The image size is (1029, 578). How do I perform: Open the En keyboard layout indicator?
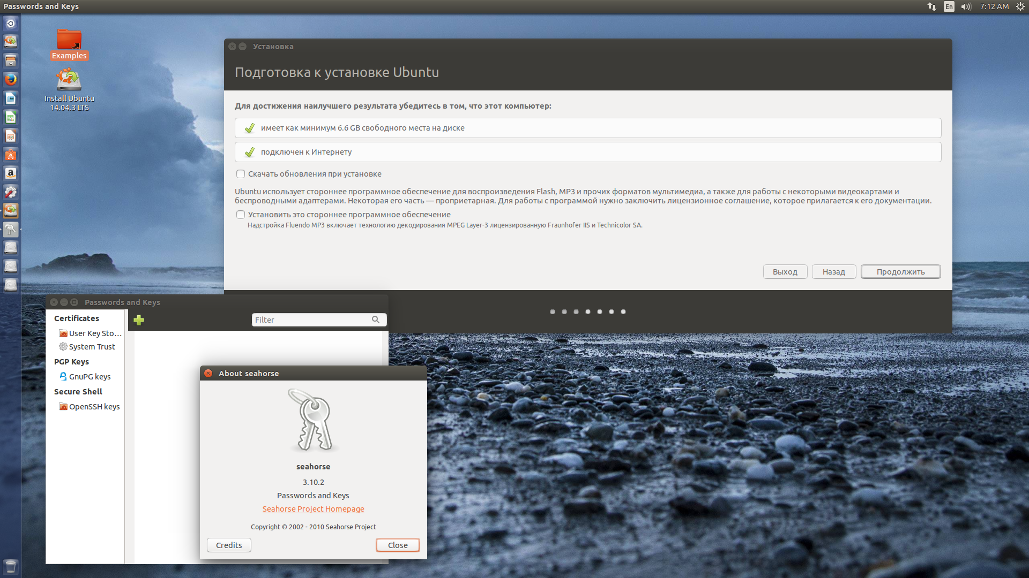coord(949,6)
